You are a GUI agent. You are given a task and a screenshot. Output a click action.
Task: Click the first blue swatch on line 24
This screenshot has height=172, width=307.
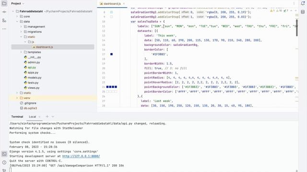pyautogui.click(x=107, y=87)
